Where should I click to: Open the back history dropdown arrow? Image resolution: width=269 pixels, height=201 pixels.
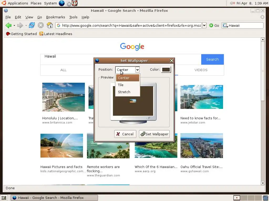[14, 26]
